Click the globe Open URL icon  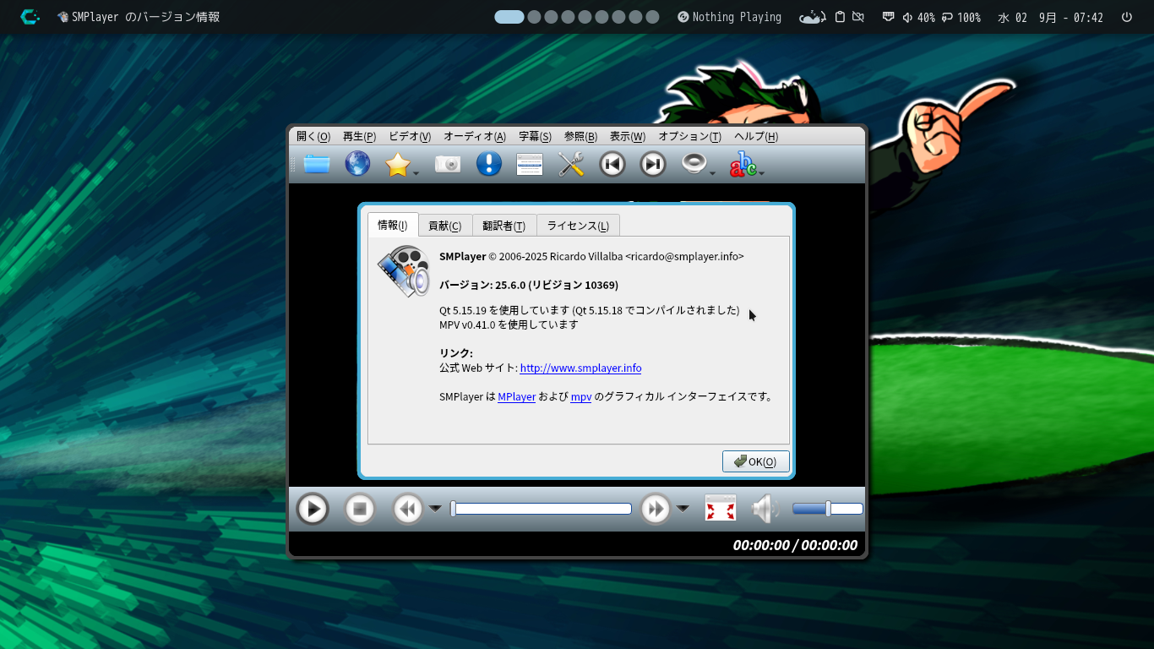[357, 164]
